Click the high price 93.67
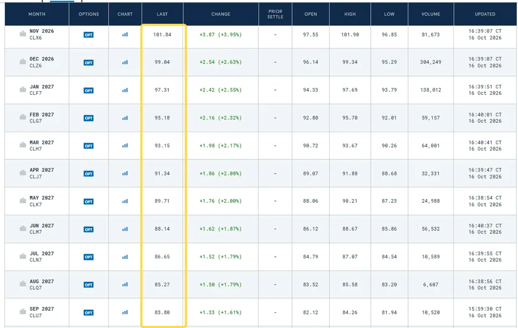Screen dimensions: 518x328 (350, 146)
